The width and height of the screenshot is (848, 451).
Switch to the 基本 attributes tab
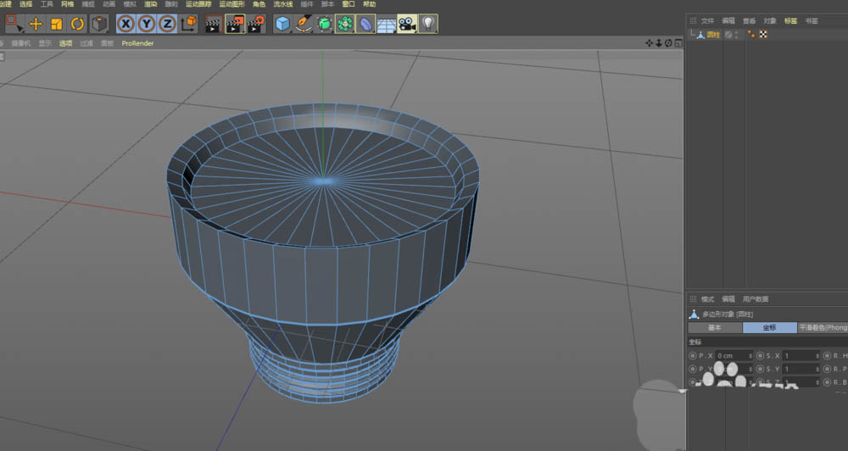point(715,327)
